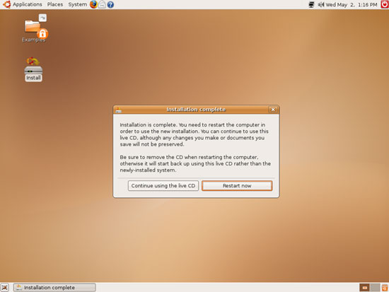389x292 pixels.
Task: Click the Show Desktop button in bottom panel
Action: [x=5, y=288]
